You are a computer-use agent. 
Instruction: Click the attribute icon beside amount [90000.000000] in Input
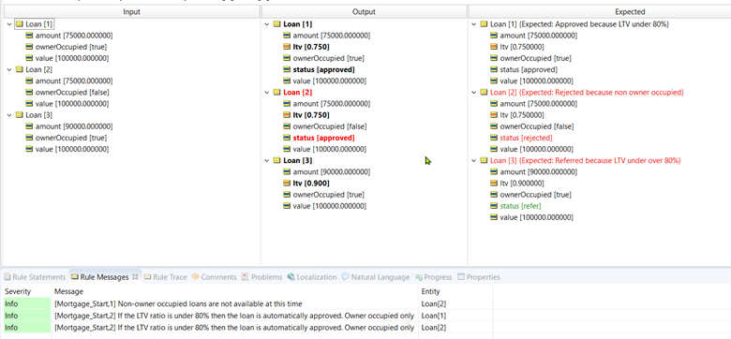(29, 126)
